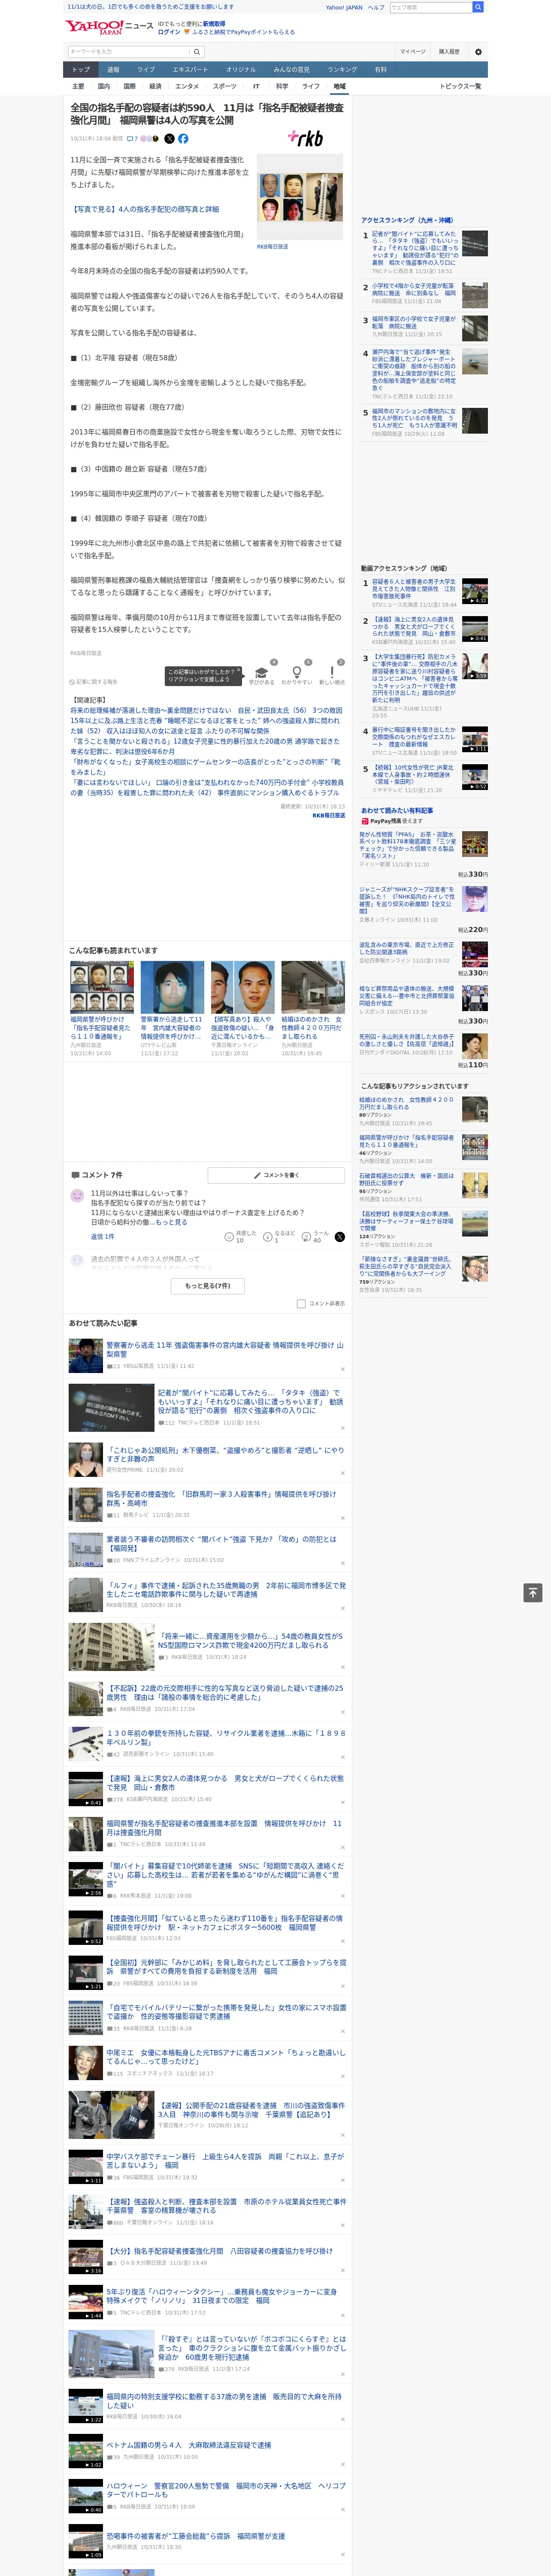Open 警察署から逃走 11年 article link
The image size is (551, 2576).
pos(225,1350)
